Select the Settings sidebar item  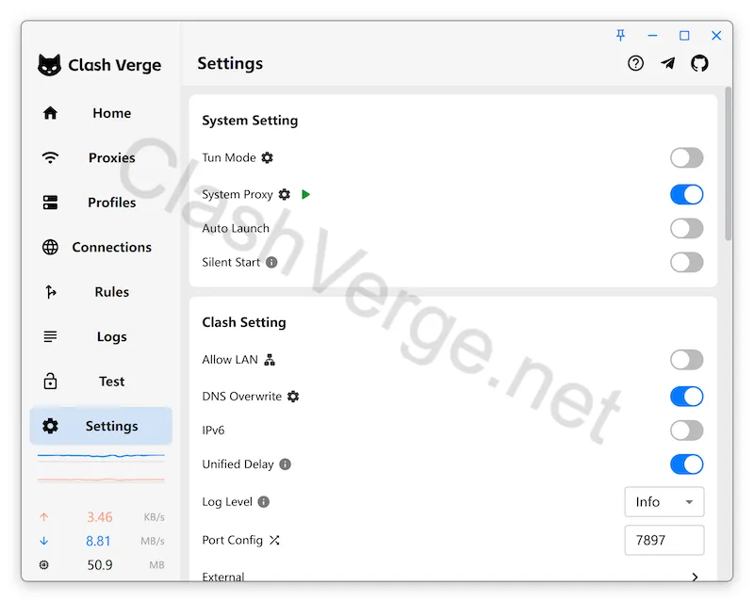point(101,426)
